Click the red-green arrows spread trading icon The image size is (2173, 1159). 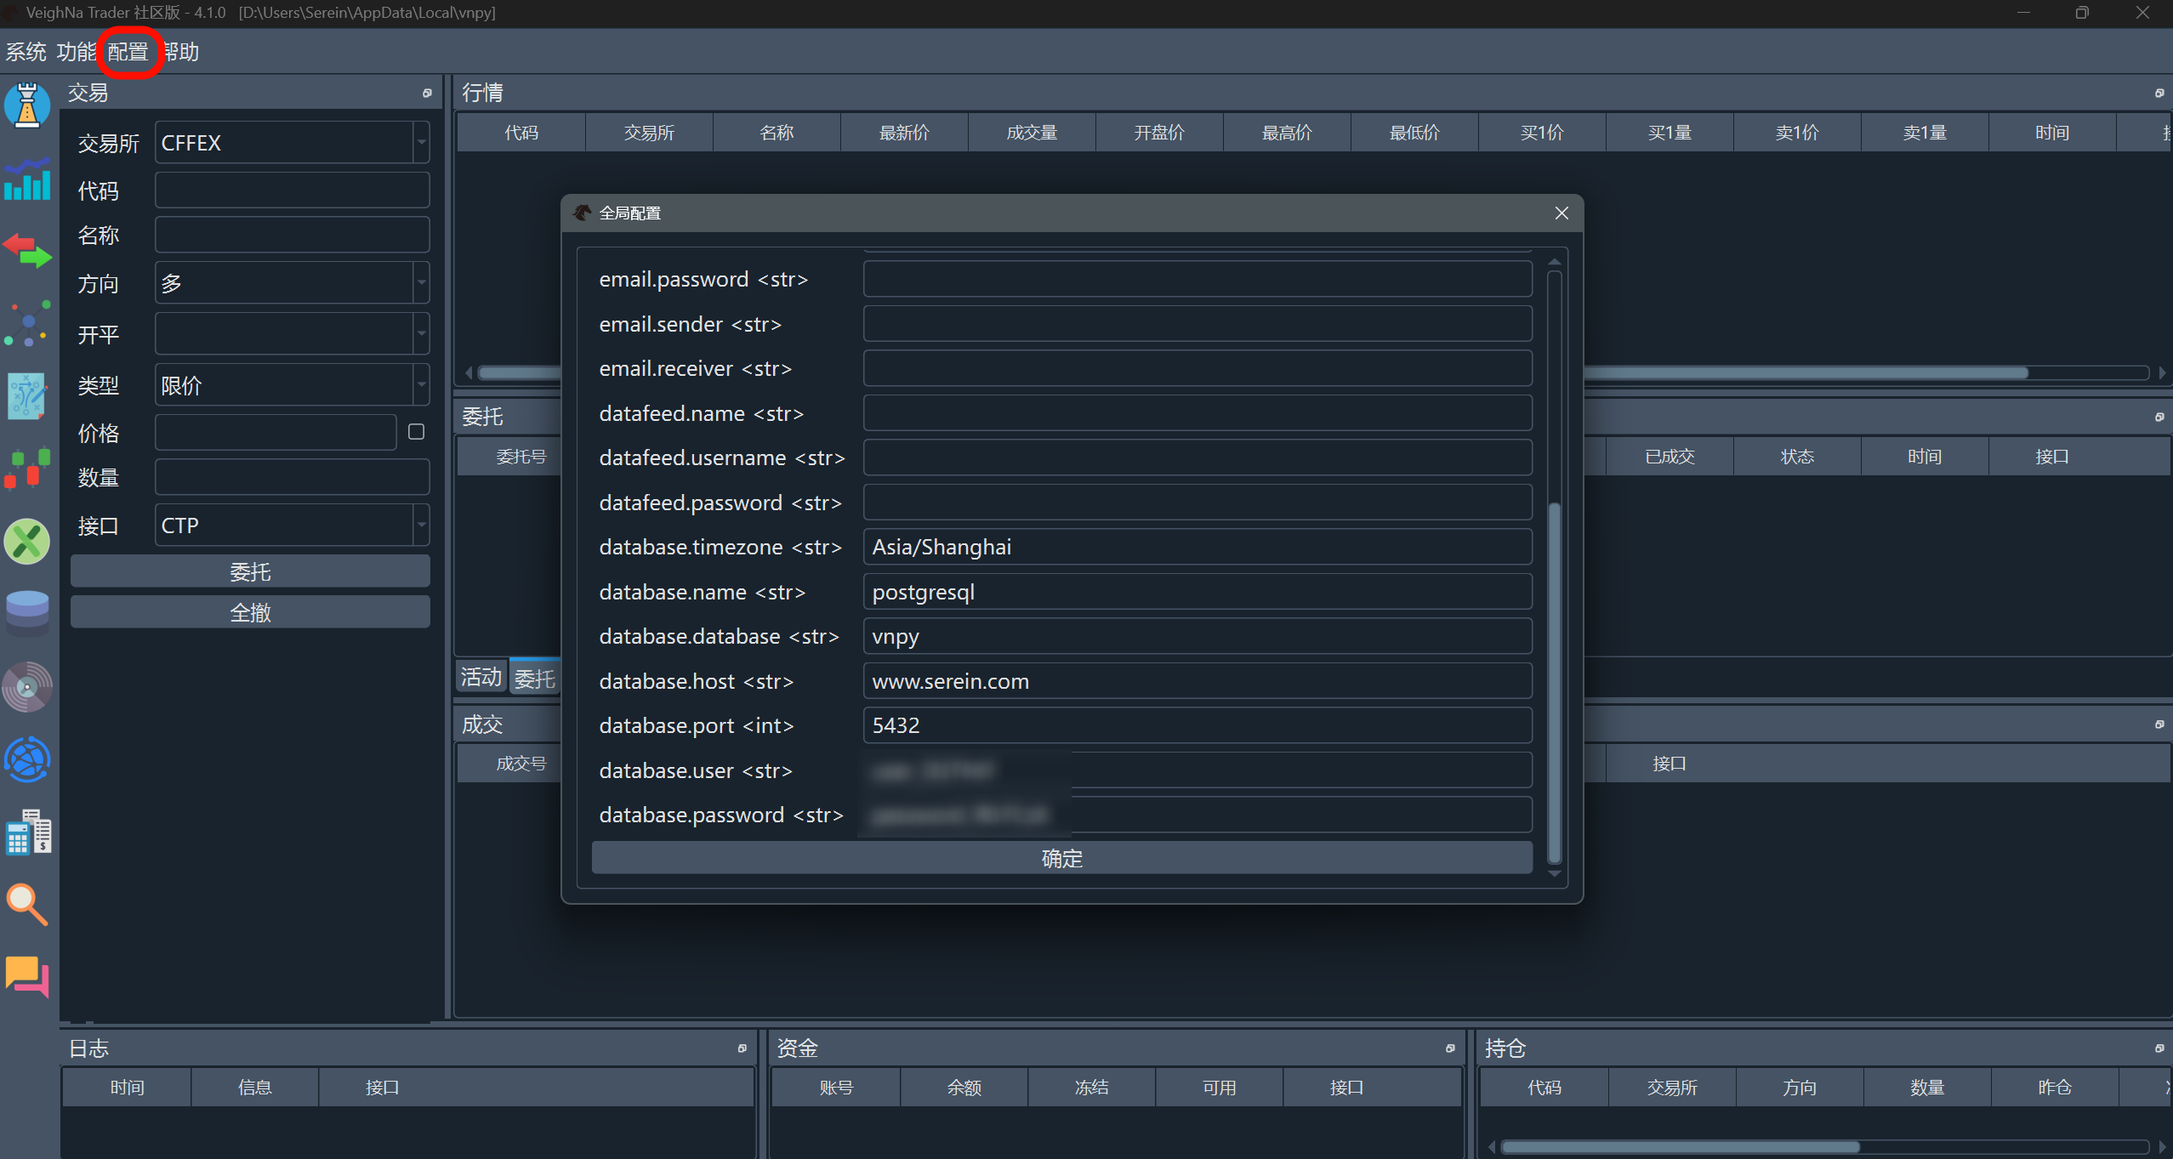[27, 251]
